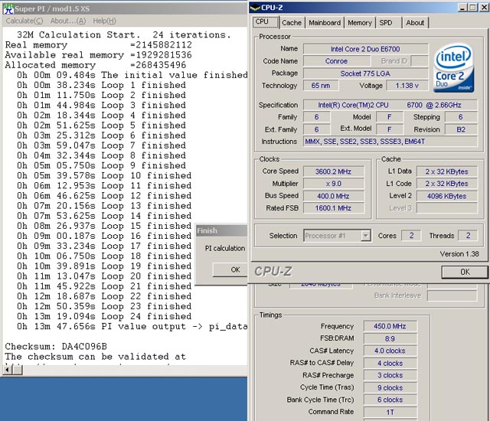Open the Help menu in Super PI
490x421 pixels.
click(x=104, y=21)
